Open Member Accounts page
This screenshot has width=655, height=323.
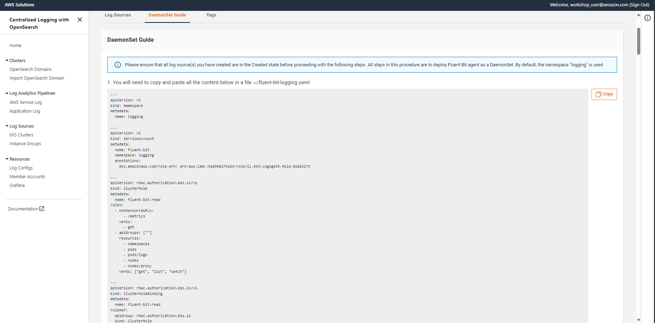click(27, 177)
